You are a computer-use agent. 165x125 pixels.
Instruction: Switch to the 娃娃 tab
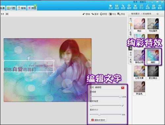pos(22,8)
